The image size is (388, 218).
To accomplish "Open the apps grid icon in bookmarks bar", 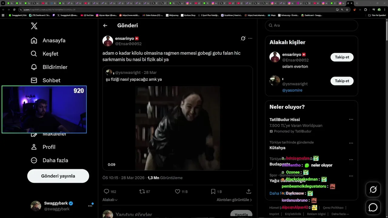I will 3,15.
